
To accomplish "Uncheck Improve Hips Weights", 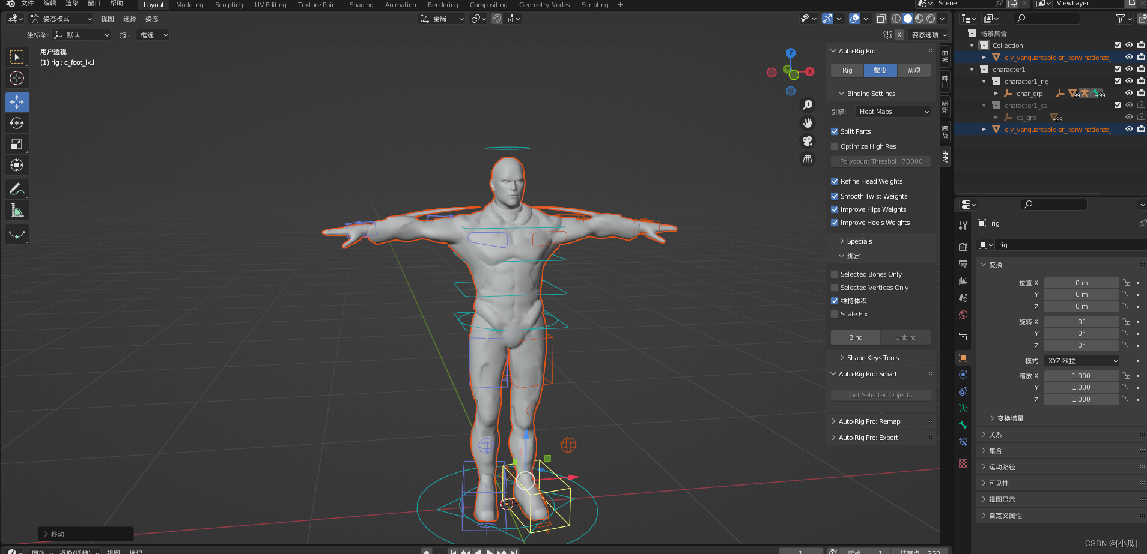I will coord(835,209).
